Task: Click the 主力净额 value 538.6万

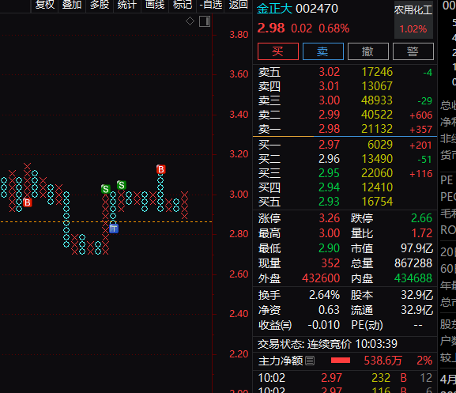Action: click(x=383, y=361)
